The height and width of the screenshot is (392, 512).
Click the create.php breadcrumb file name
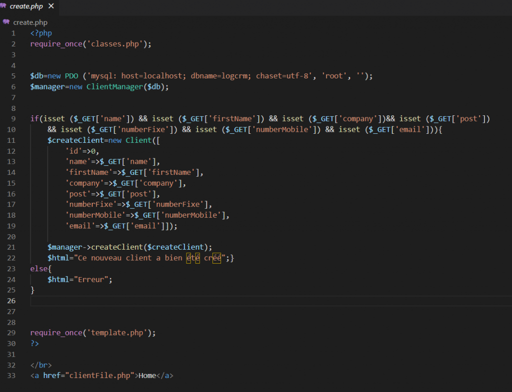coord(30,22)
